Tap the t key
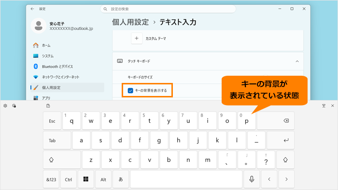Image resolution: width=338 pixels, height=190 pixels. pyautogui.click(x=149, y=121)
